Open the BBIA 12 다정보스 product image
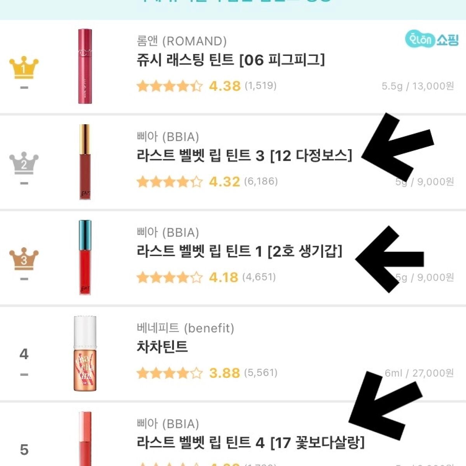 85,162
